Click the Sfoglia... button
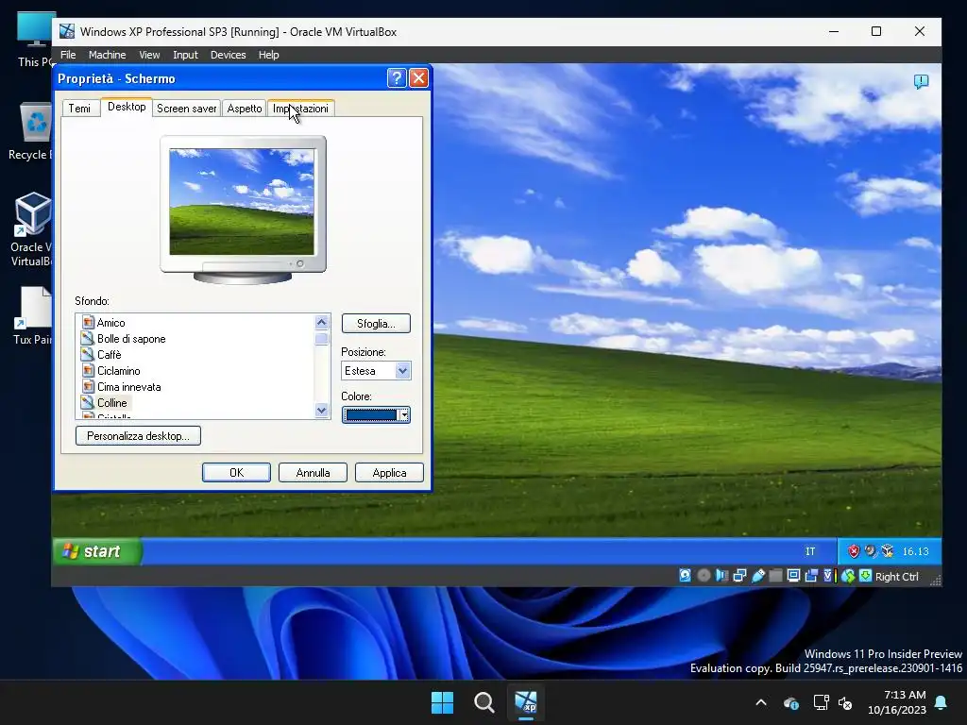Screen dimensions: 967x725 pos(376,324)
